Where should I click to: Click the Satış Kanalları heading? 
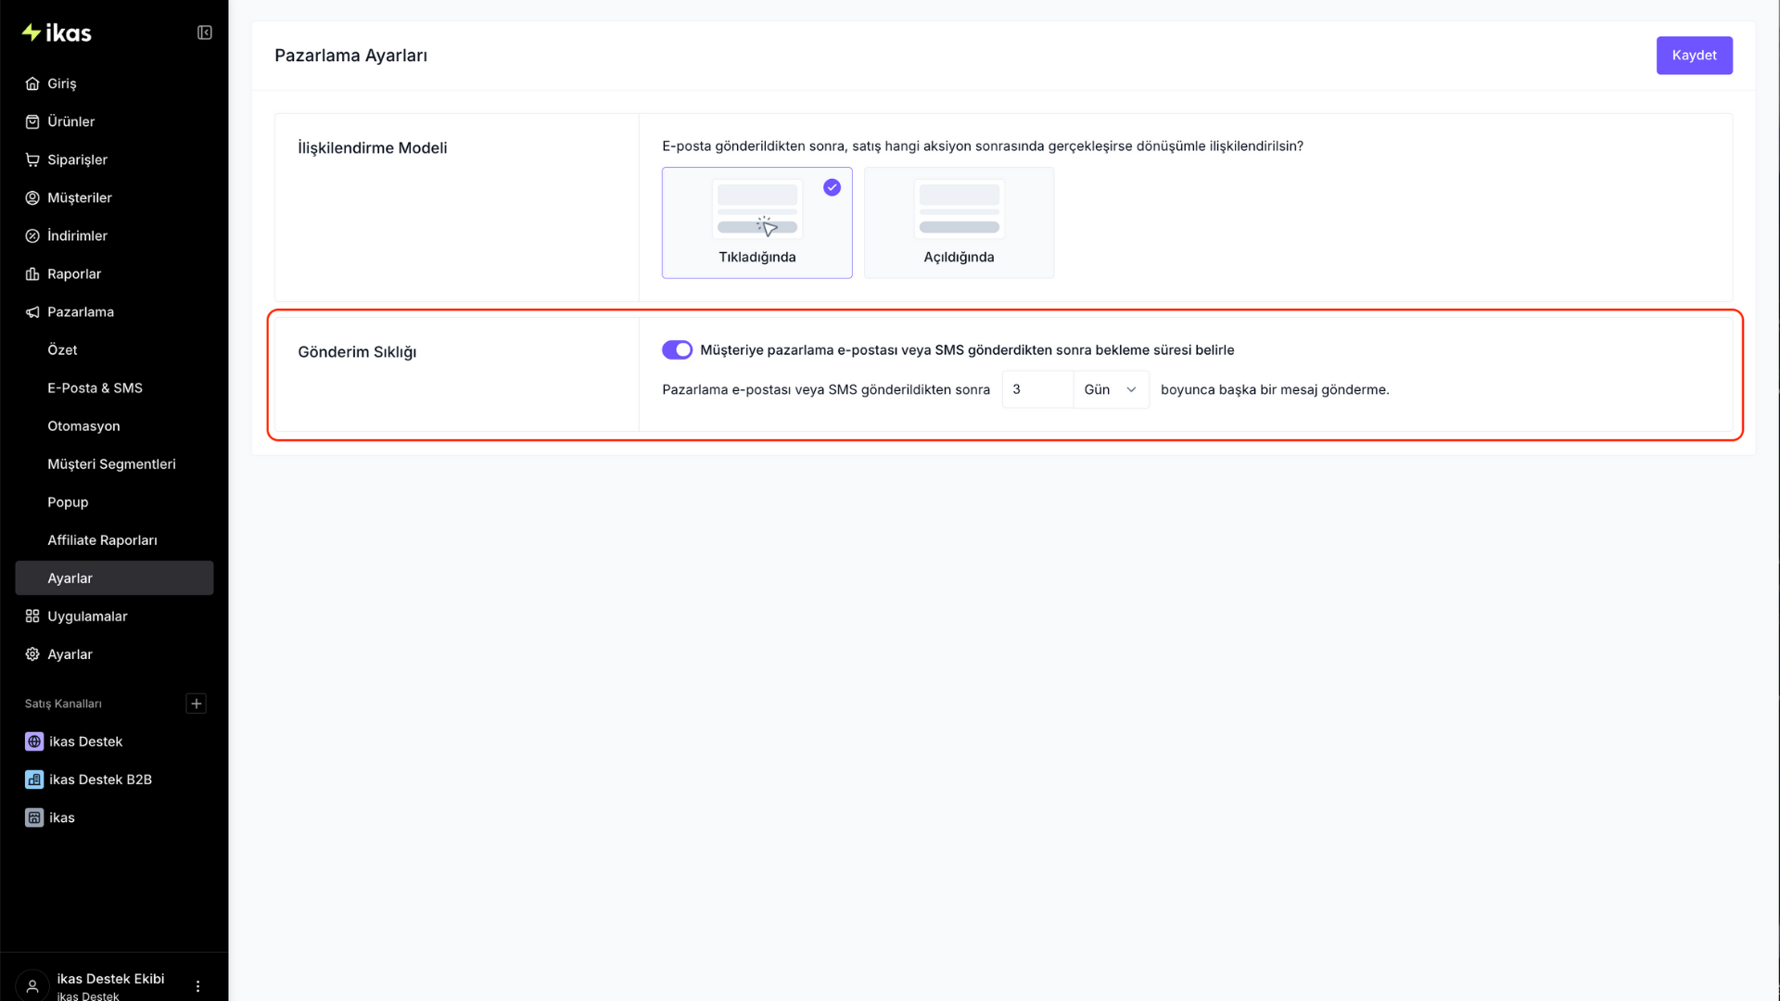[x=63, y=703]
